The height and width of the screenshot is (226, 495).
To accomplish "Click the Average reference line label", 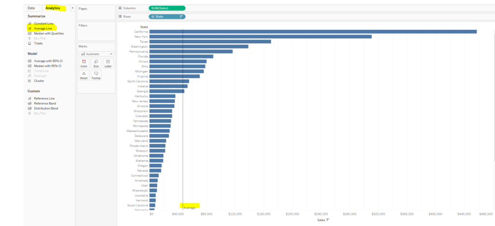I will pos(189,208).
